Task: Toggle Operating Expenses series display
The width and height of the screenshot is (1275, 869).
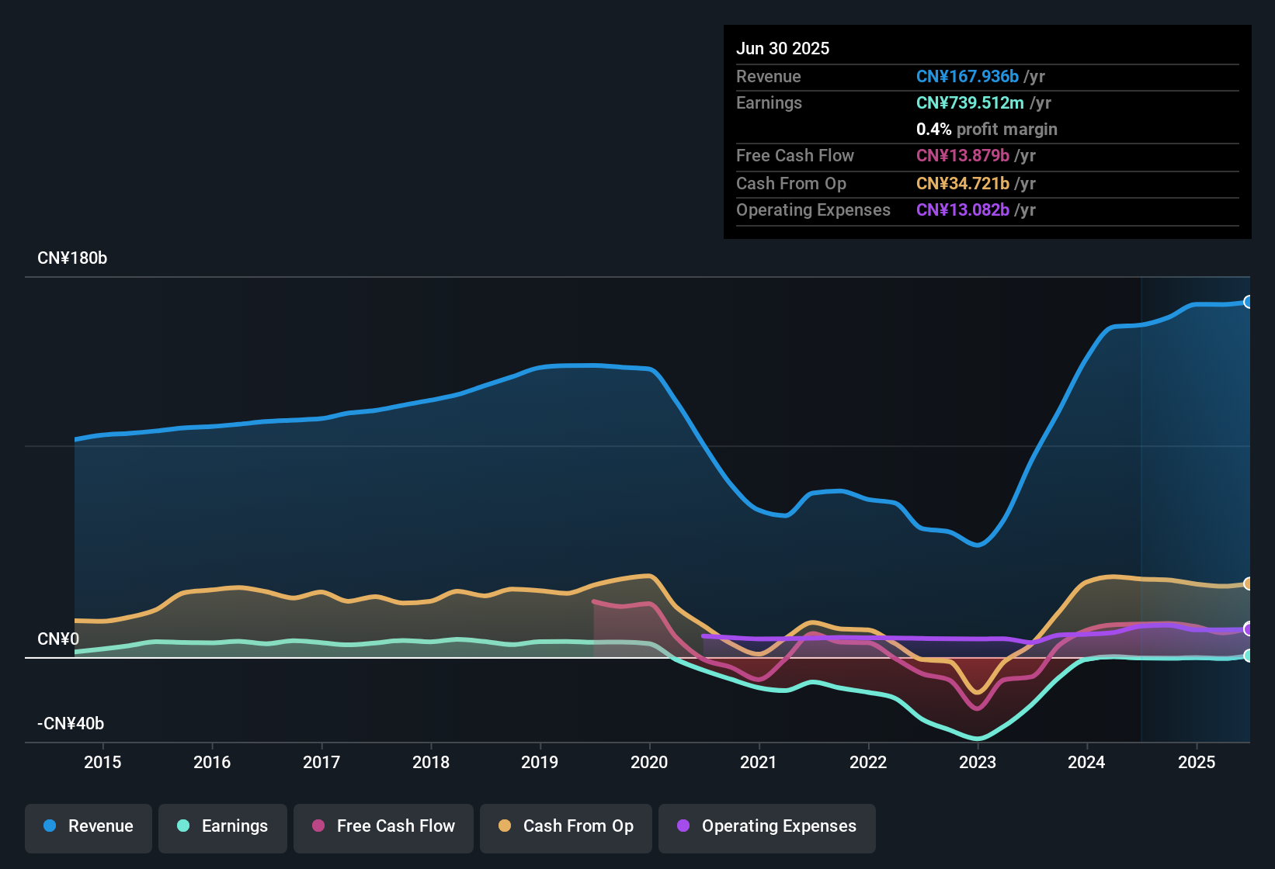Action: pos(766,826)
